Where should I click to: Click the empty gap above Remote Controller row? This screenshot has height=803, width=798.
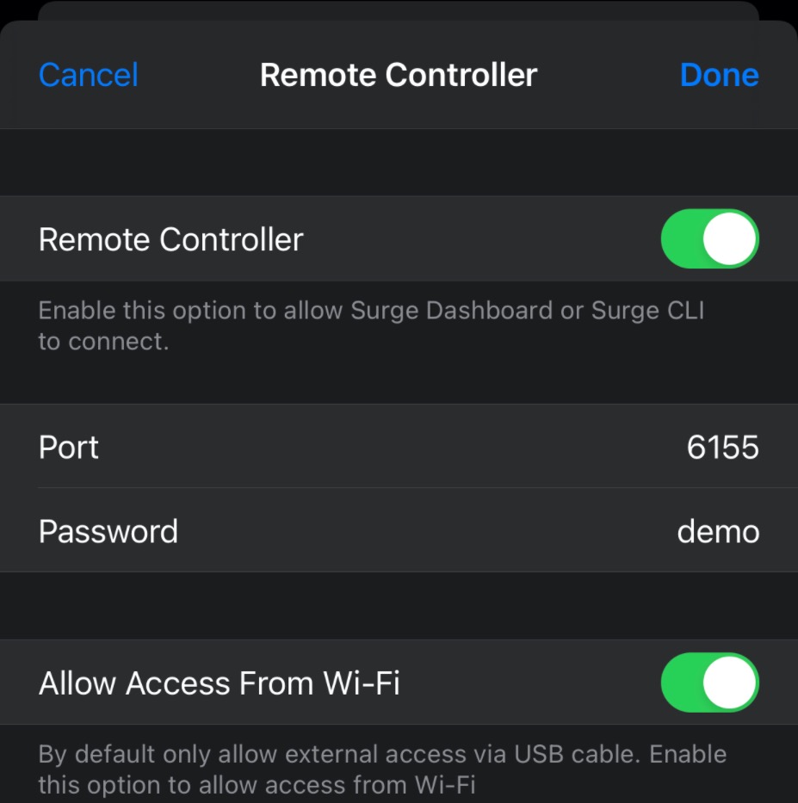click(x=399, y=163)
